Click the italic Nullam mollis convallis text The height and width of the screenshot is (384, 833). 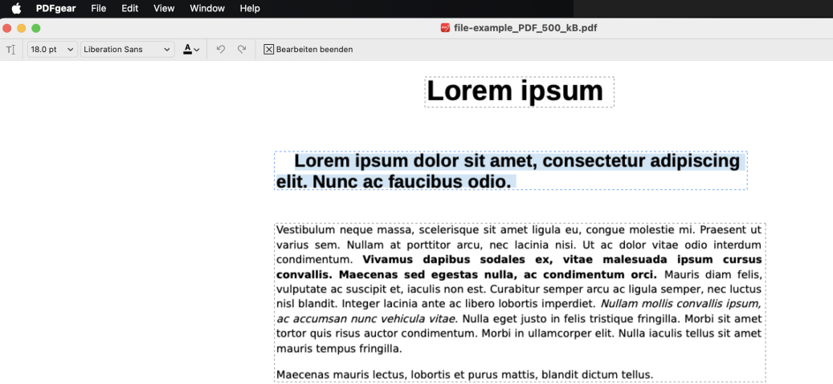tap(518, 311)
